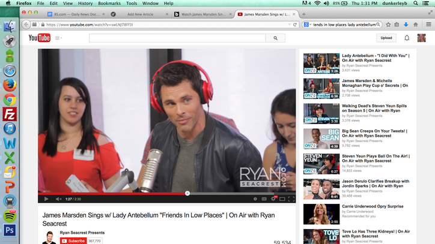Open iTunes from the dock
The width and height of the screenshot is (435, 244).
pyautogui.click(x=10, y=129)
